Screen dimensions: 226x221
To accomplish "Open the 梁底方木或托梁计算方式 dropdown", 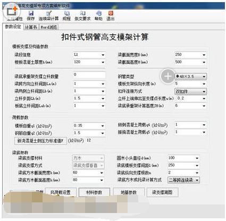I will (183, 180).
